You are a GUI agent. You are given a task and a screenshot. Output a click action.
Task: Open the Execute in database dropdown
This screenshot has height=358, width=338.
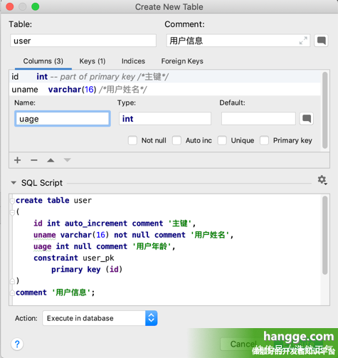point(100,318)
